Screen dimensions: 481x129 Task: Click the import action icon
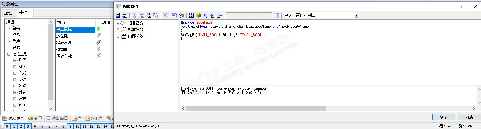(212, 15)
